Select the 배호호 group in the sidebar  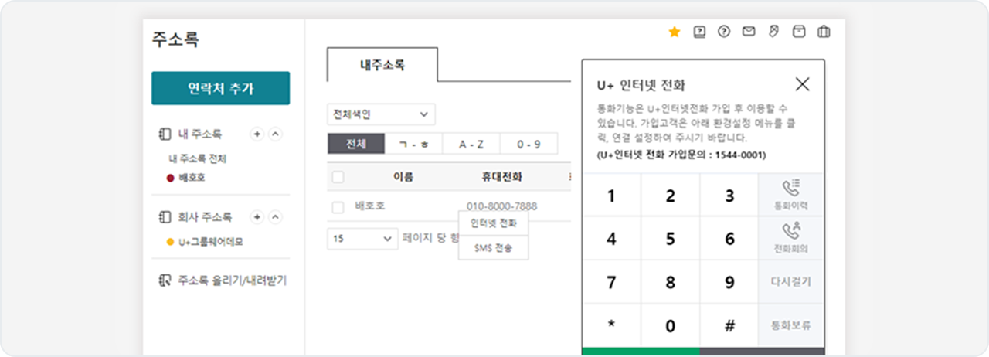[x=192, y=177]
